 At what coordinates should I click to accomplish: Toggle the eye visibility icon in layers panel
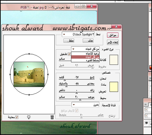click(146, 123)
